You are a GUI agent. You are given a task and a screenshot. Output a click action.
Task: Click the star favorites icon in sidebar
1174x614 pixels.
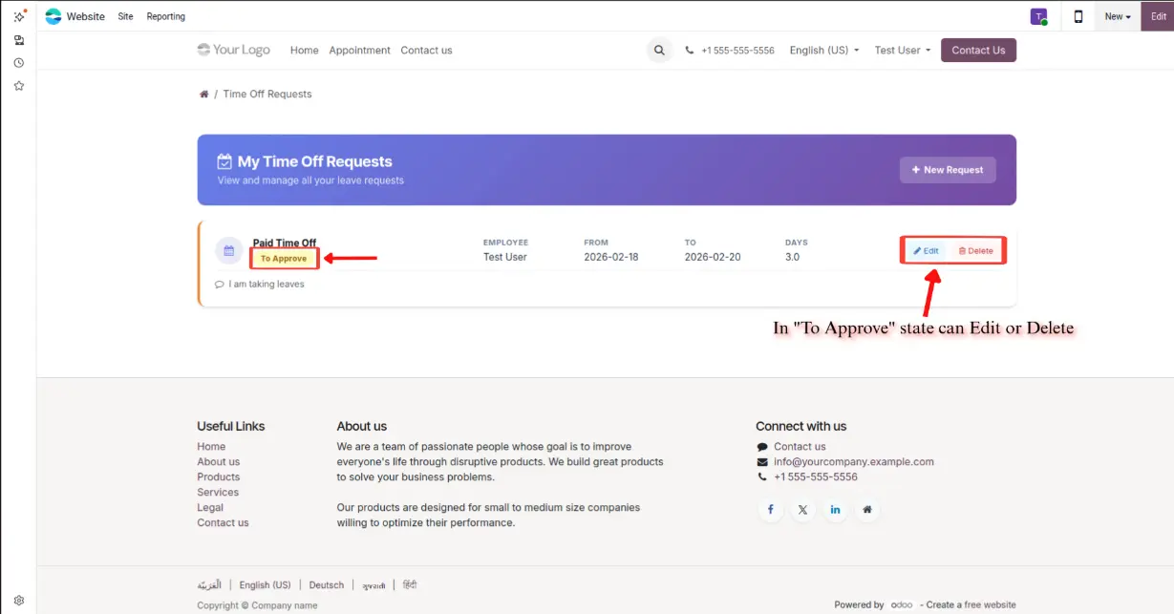point(18,86)
